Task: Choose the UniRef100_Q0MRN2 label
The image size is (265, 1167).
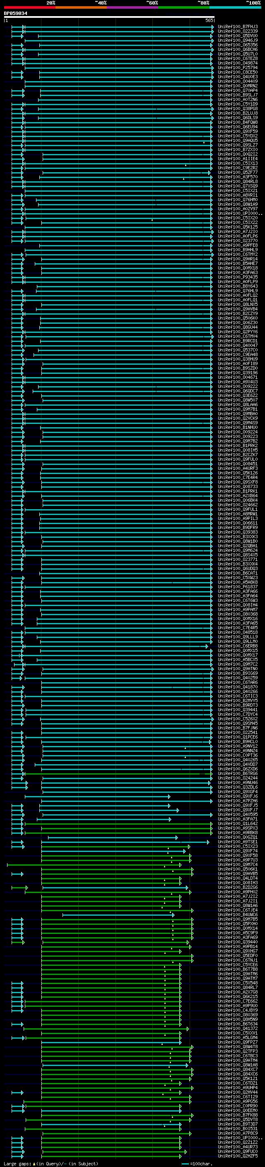Action: pos(238,86)
